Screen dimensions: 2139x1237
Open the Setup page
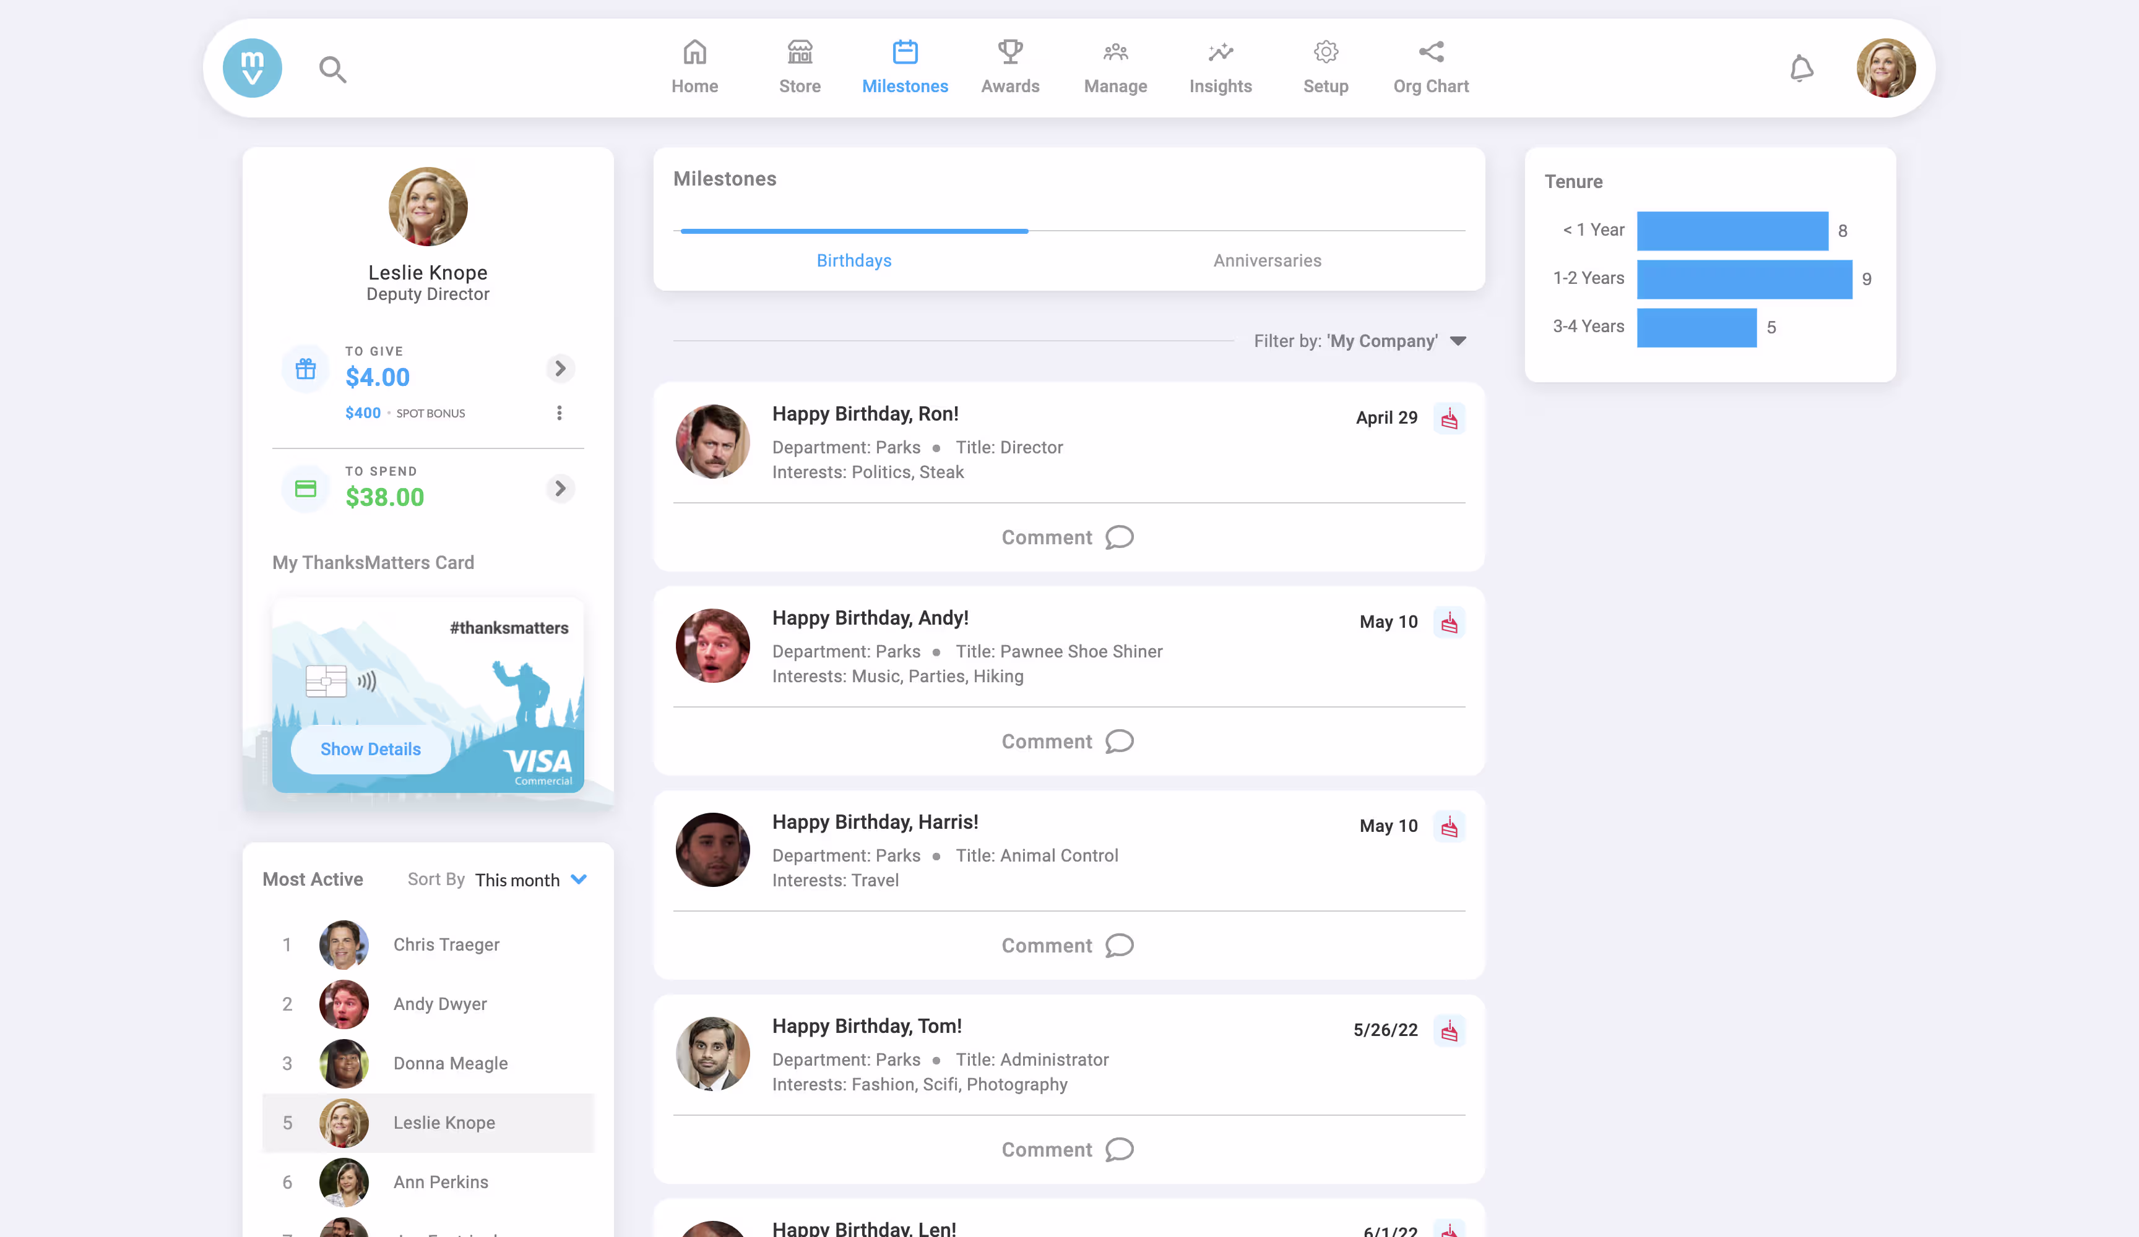click(x=1325, y=52)
